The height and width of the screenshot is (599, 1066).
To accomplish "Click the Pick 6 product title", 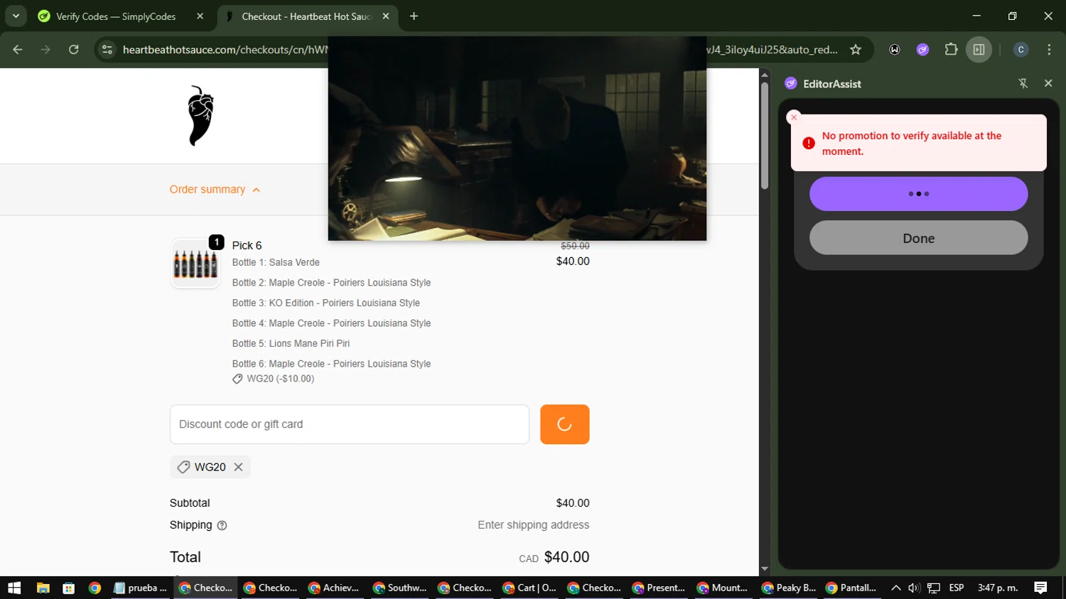I will (x=247, y=245).
